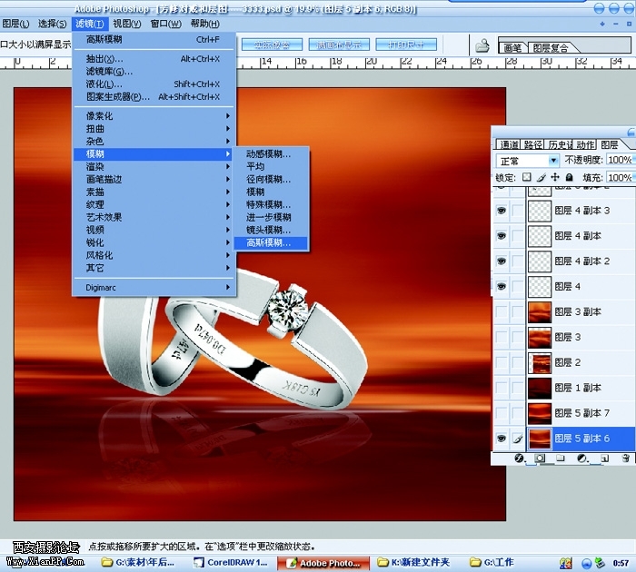Hide layer 图层 4 副本 3
This screenshot has height=572, width=636.
501,211
